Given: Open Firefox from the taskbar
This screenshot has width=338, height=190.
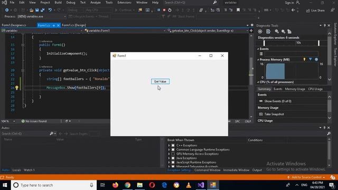Looking at the screenshot, I should click(x=115, y=185).
